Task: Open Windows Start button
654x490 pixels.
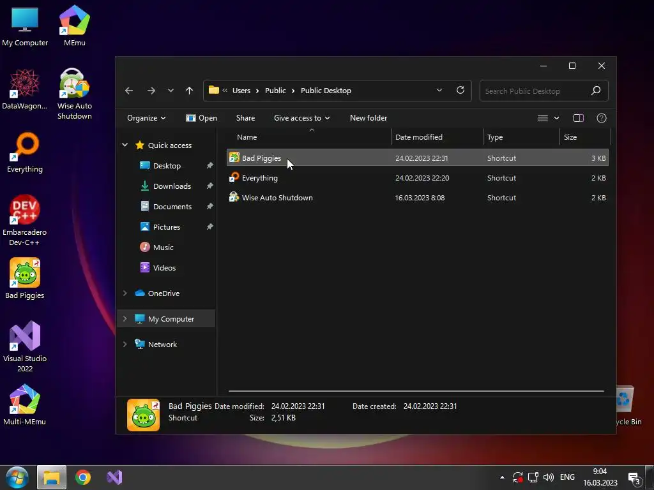Action: pyautogui.click(x=17, y=477)
